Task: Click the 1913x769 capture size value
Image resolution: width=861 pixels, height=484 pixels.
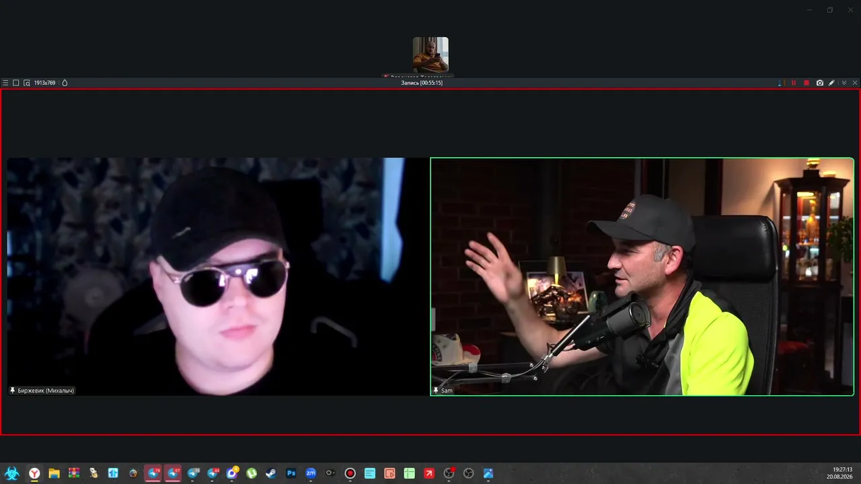Action: pyautogui.click(x=44, y=83)
